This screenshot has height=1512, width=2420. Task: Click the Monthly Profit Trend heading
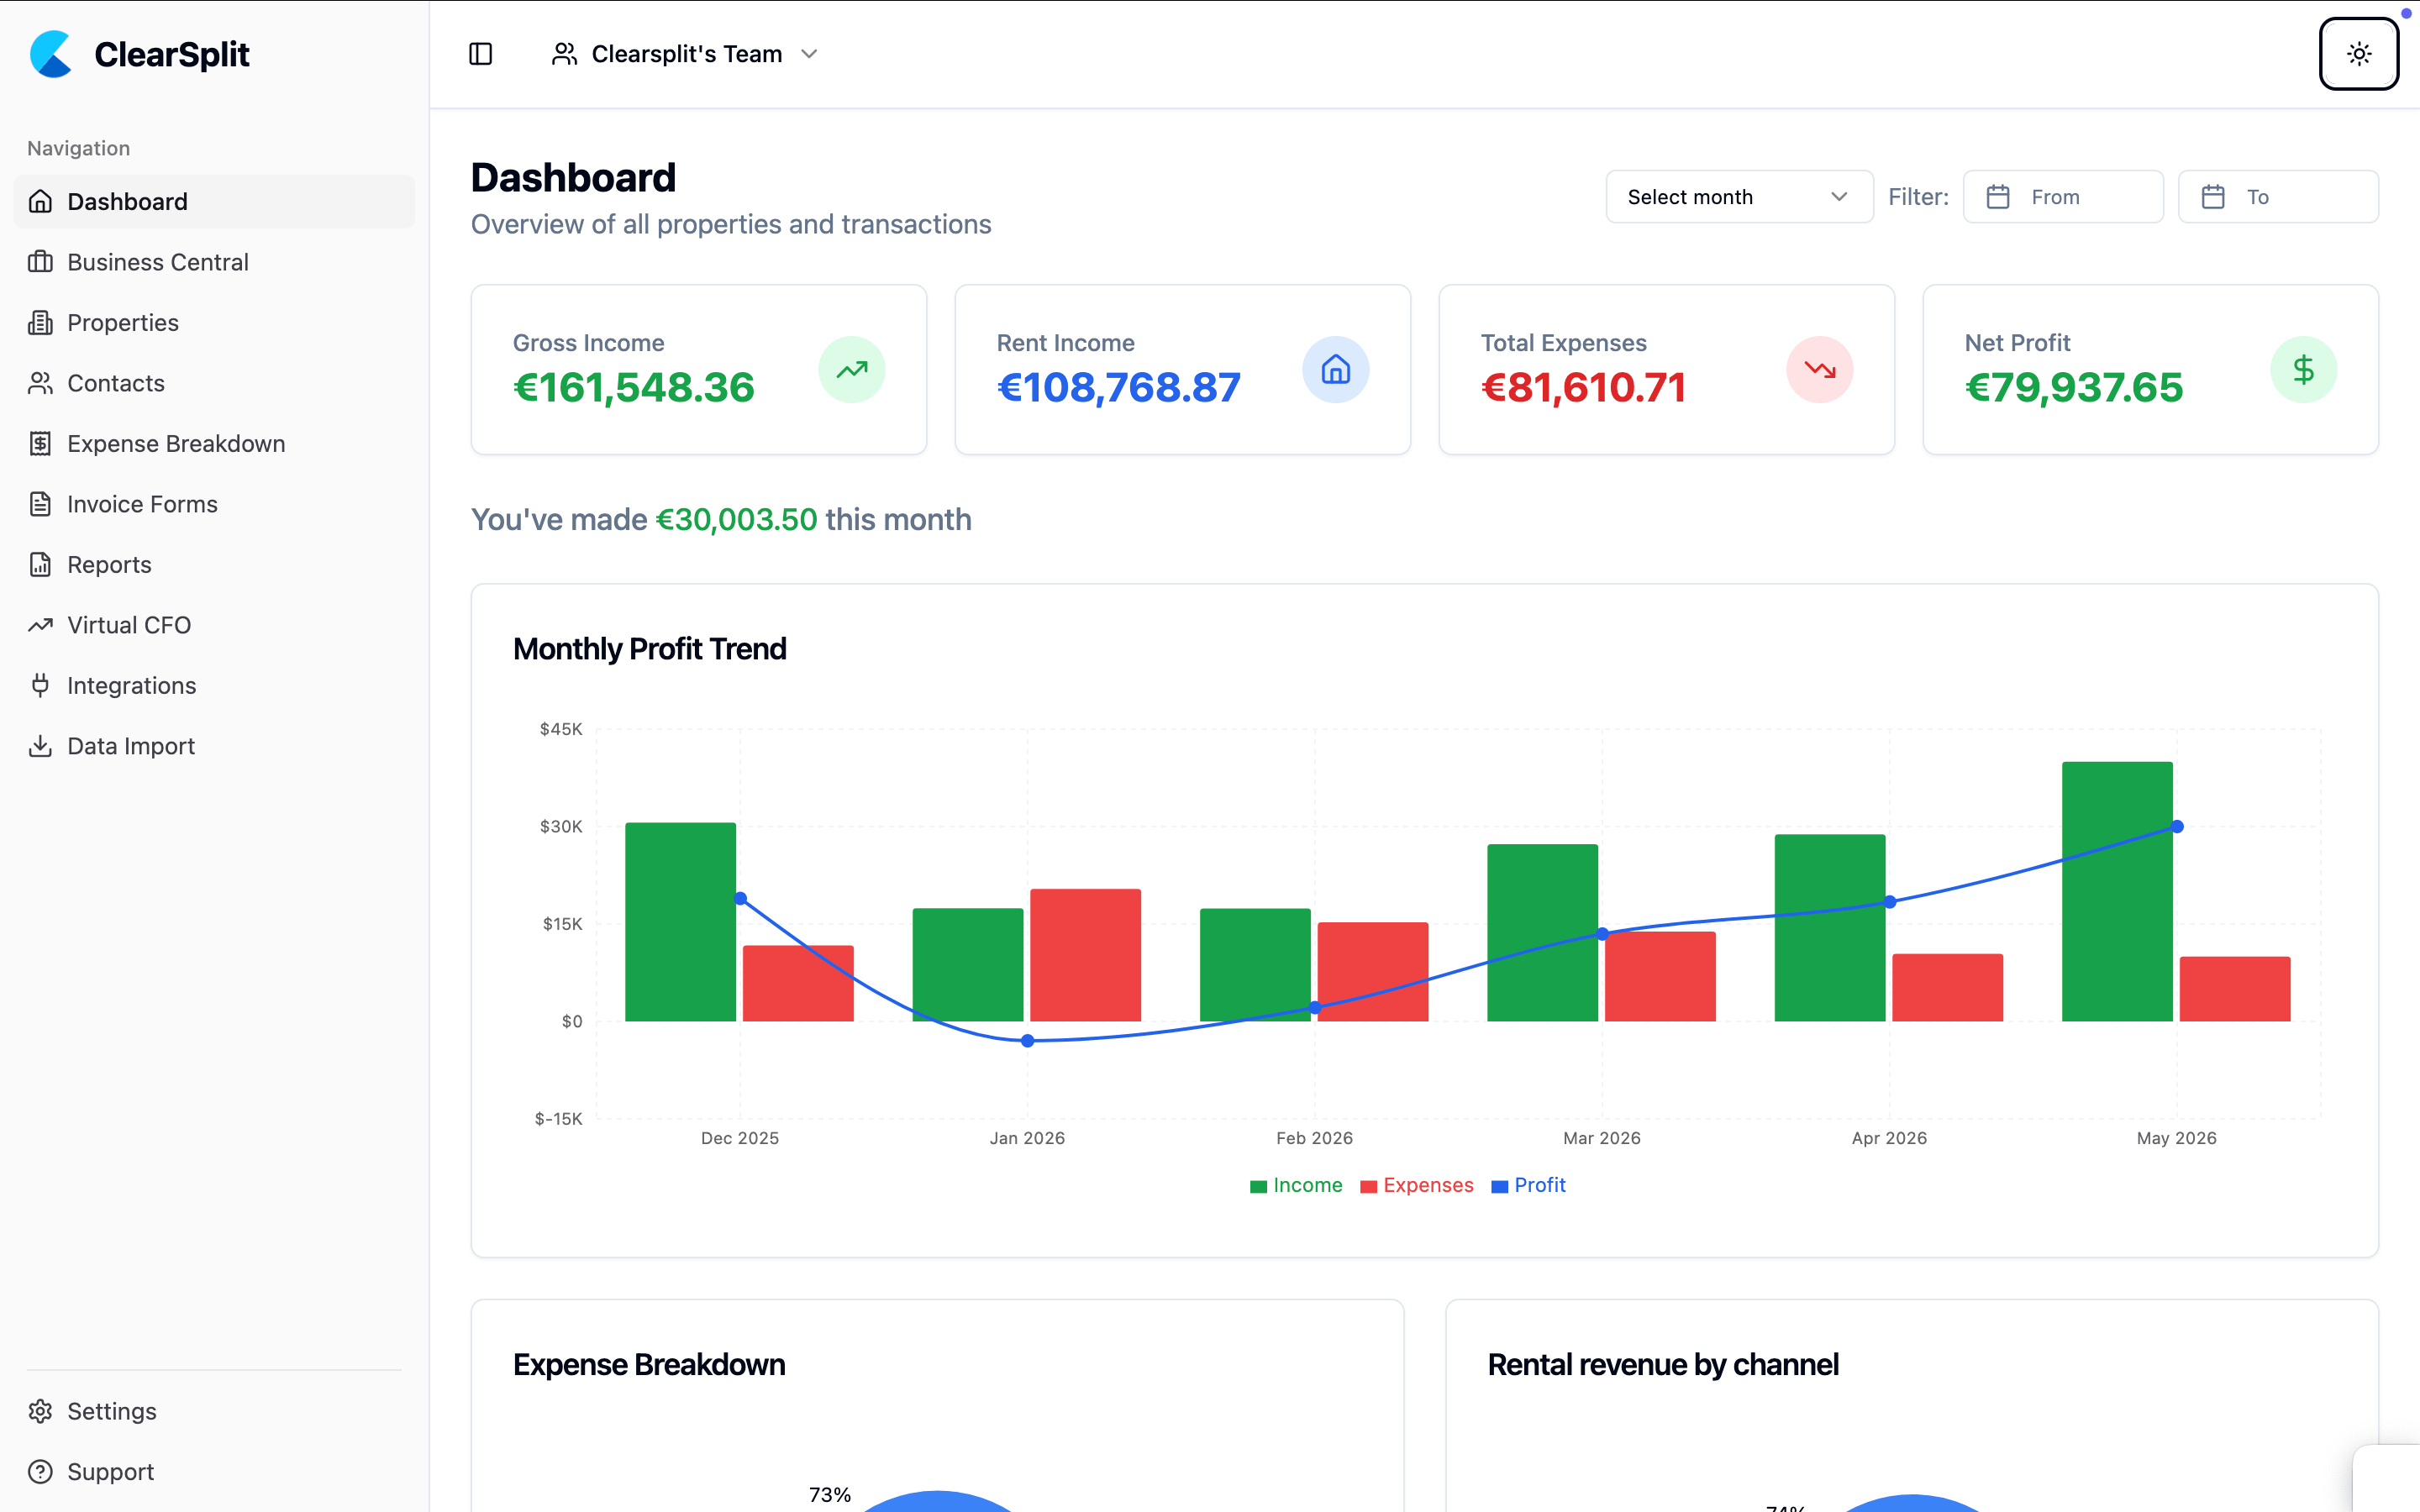tap(650, 649)
